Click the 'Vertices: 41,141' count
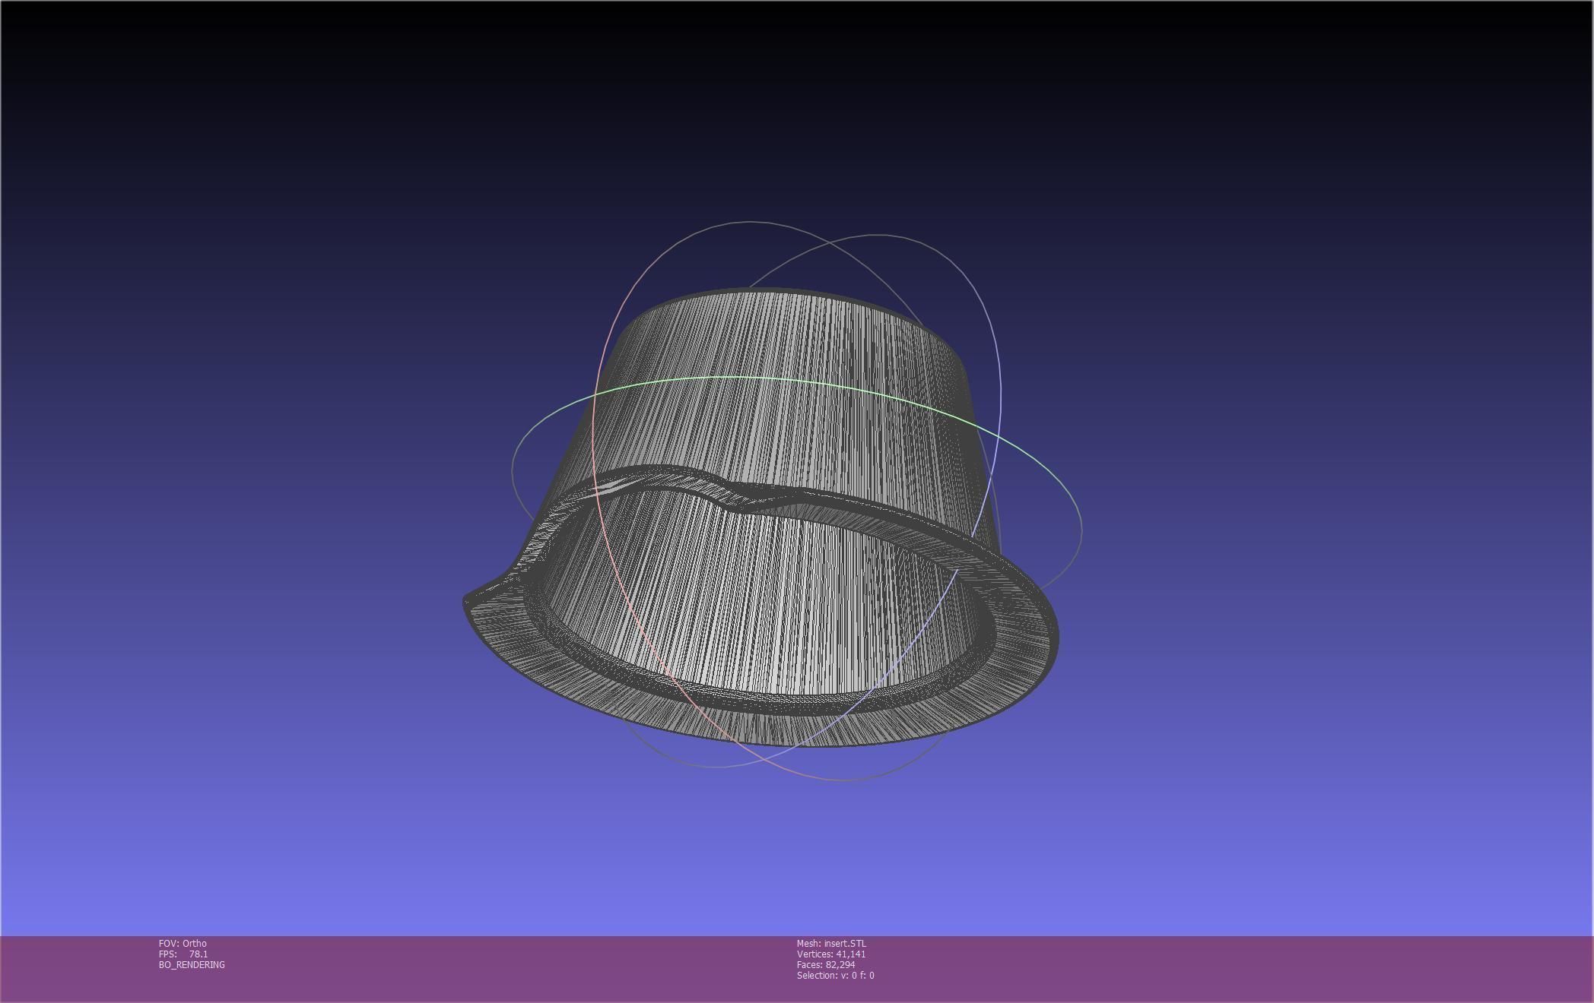 (831, 954)
